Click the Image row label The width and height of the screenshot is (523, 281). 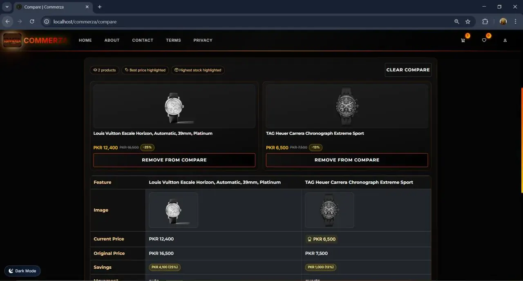101,210
